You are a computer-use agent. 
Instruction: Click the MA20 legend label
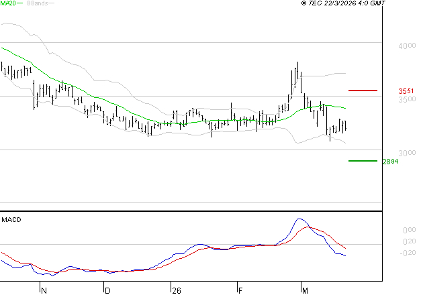point(8,3)
